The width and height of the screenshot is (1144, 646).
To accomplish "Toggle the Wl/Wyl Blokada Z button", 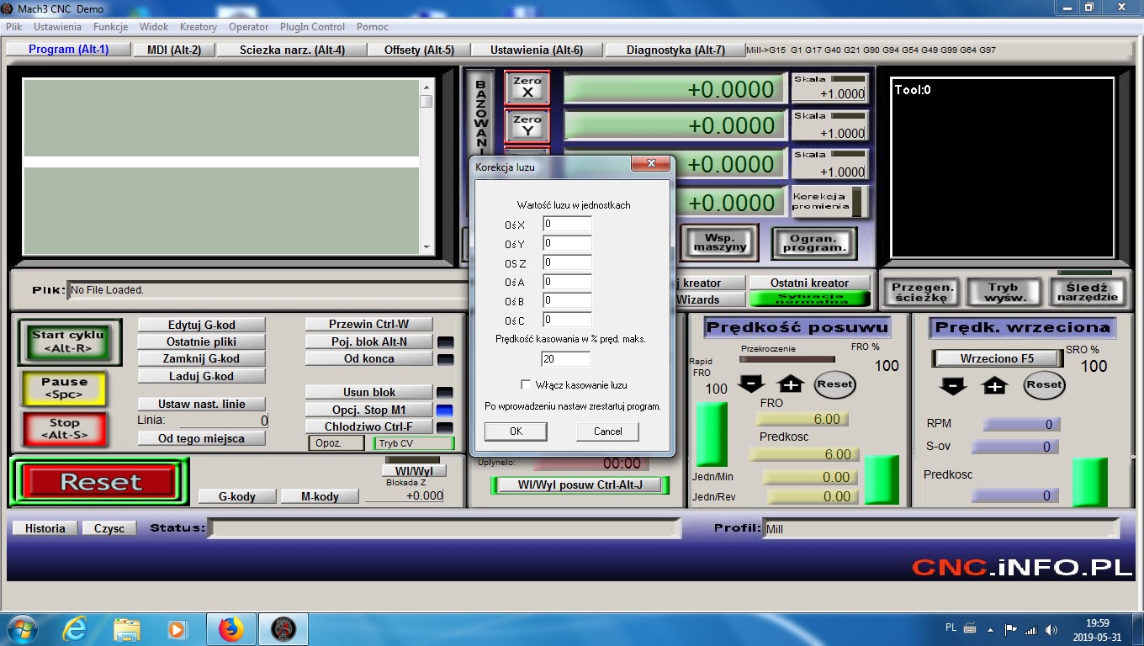I will tap(414, 471).
